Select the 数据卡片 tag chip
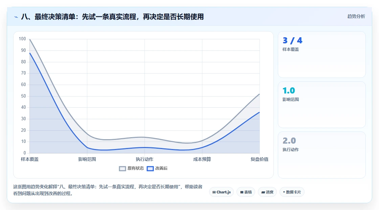379x210 pixels. [292, 192]
